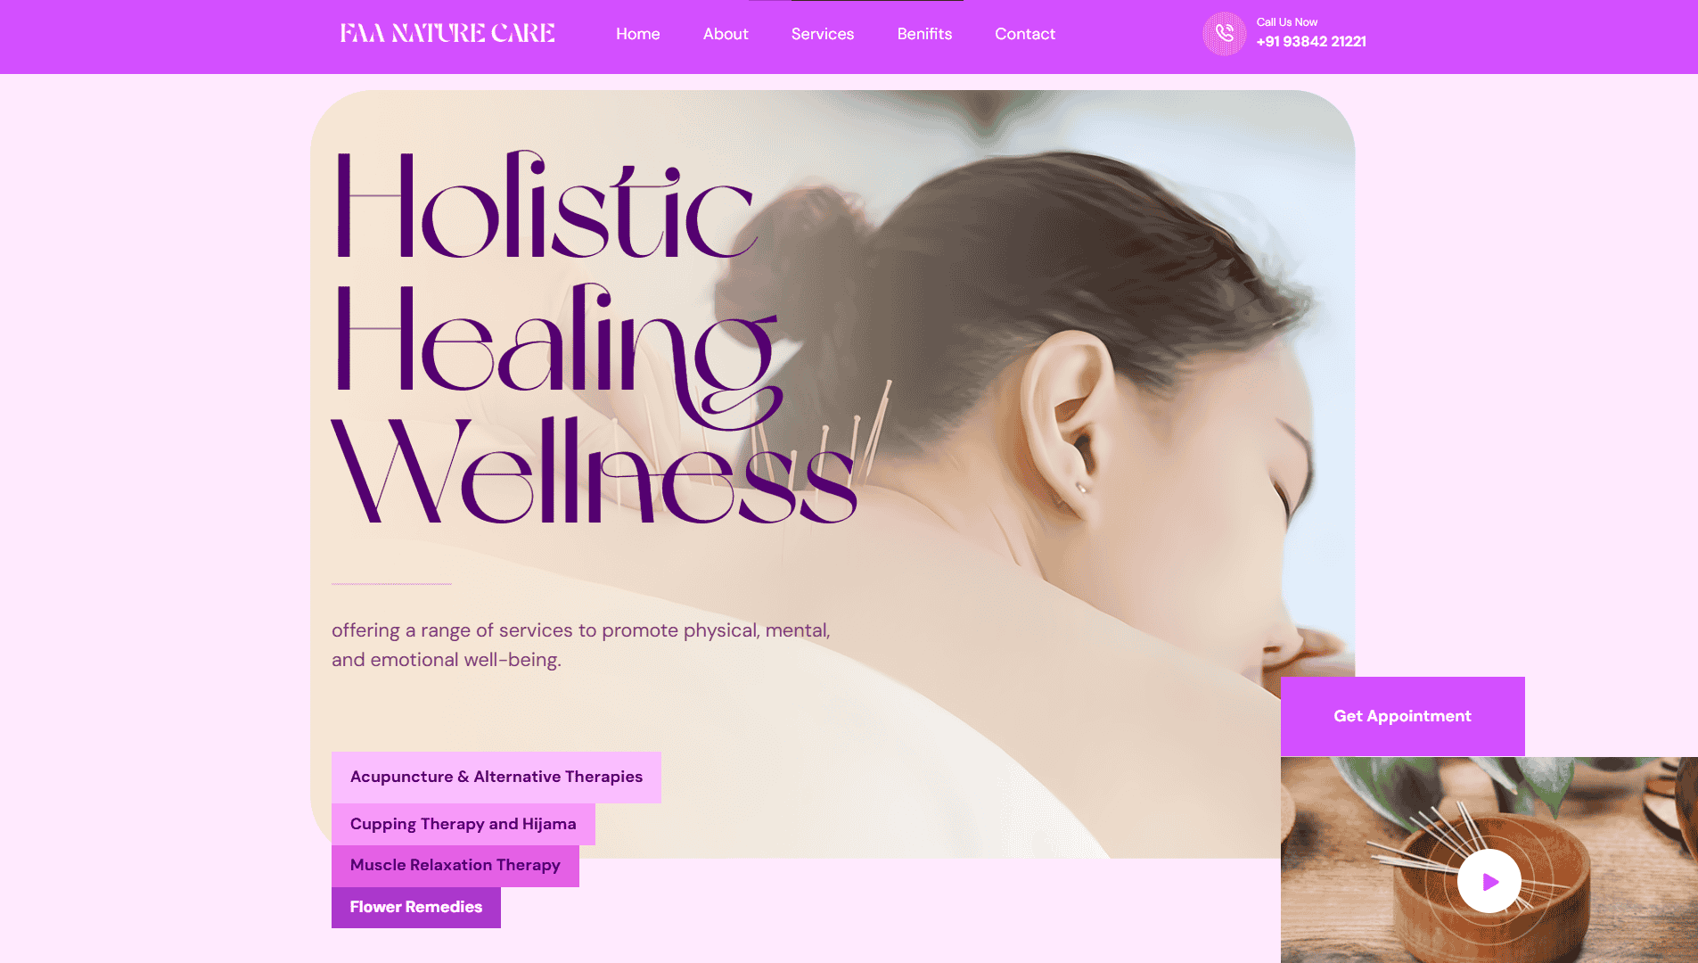Screen dimensions: 1698x963
Task: Click the services description paragraph
Action: (x=581, y=645)
